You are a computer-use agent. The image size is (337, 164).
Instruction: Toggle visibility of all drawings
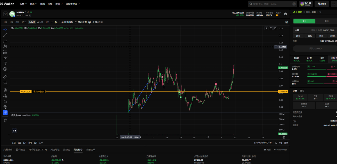coord(5,107)
